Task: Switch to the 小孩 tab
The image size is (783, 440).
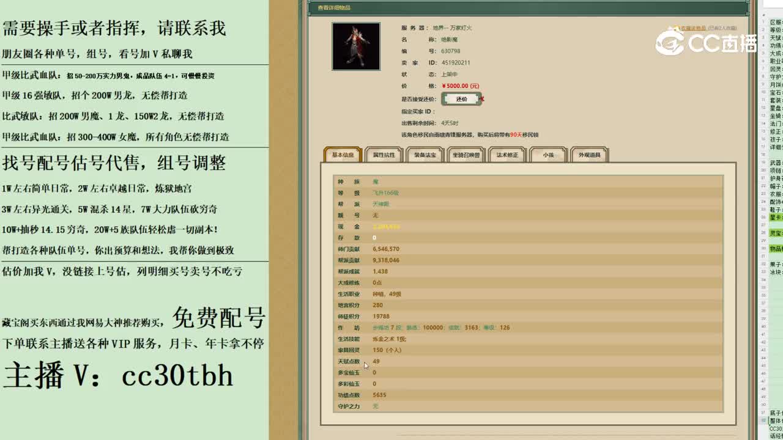Action: pos(548,155)
